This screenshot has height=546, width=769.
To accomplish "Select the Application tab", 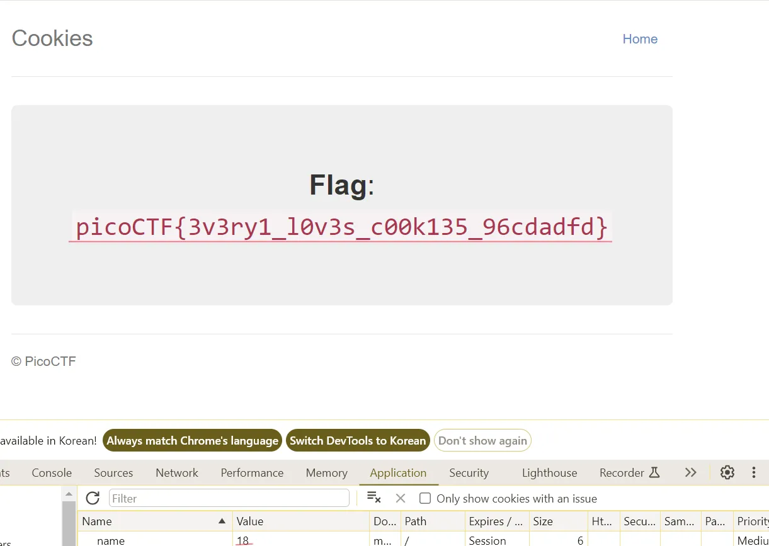I will pyautogui.click(x=398, y=472).
